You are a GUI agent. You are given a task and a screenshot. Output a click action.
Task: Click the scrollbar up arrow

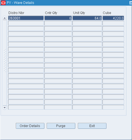click(4, 18)
